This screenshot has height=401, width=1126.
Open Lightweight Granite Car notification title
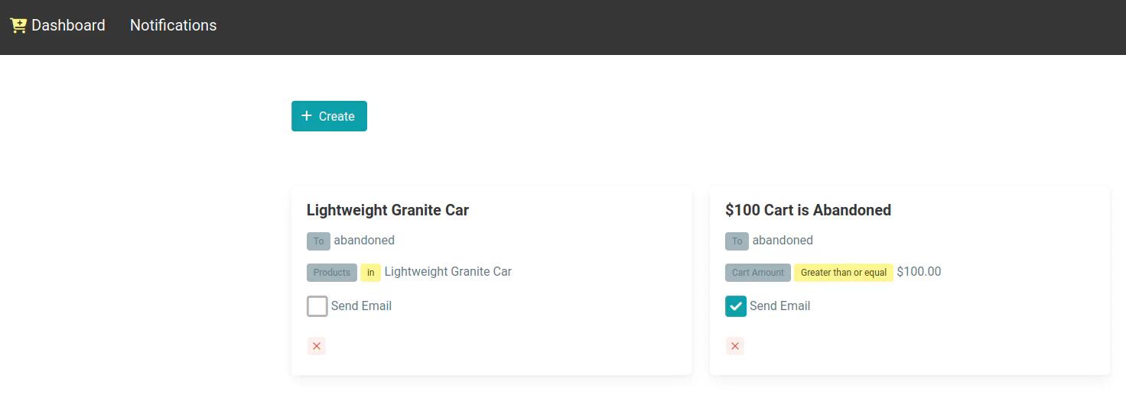388,210
